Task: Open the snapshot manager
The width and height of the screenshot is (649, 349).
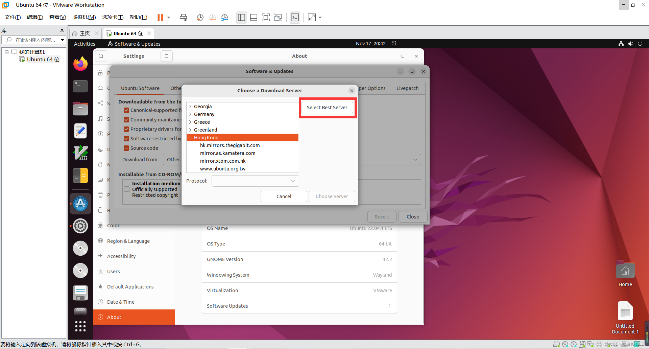Action: (x=225, y=17)
